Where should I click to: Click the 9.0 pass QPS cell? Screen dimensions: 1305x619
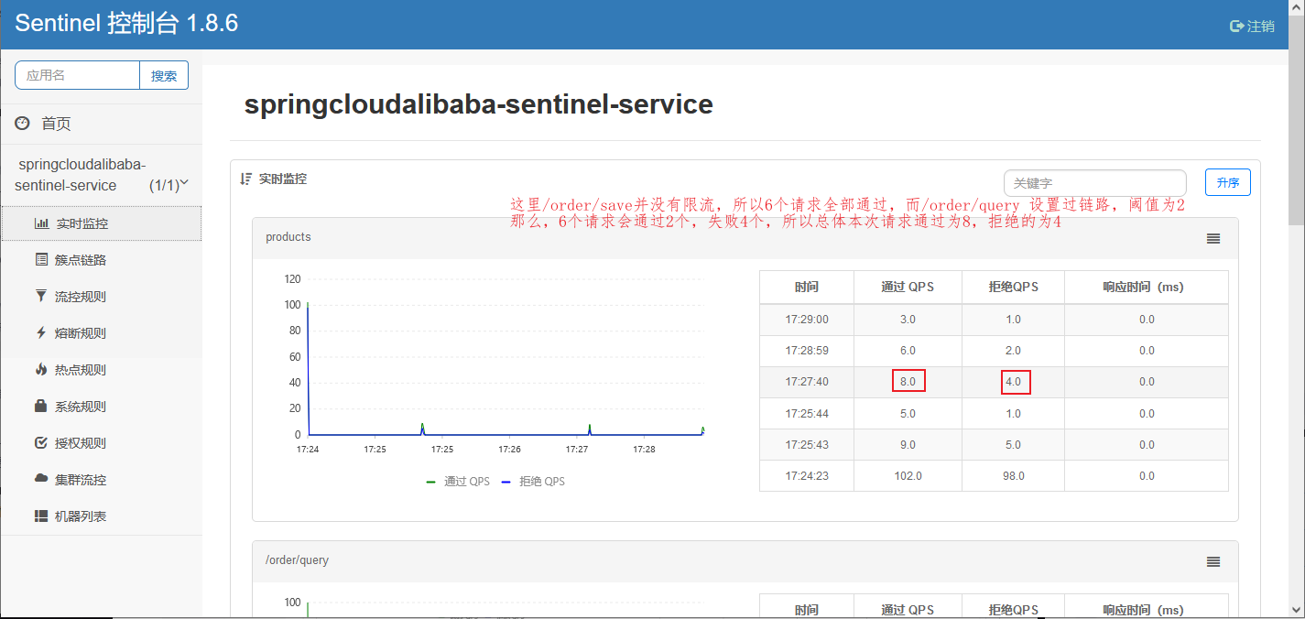pyautogui.click(x=908, y=445)
